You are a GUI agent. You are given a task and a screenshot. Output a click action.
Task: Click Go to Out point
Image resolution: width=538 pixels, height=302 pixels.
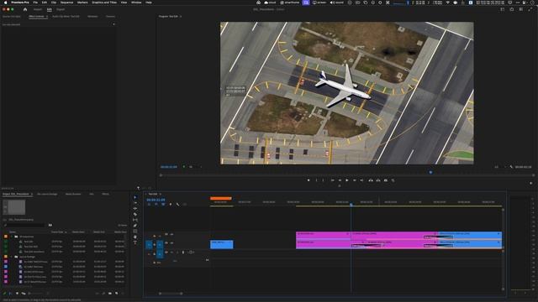click(x=361, y=180)
